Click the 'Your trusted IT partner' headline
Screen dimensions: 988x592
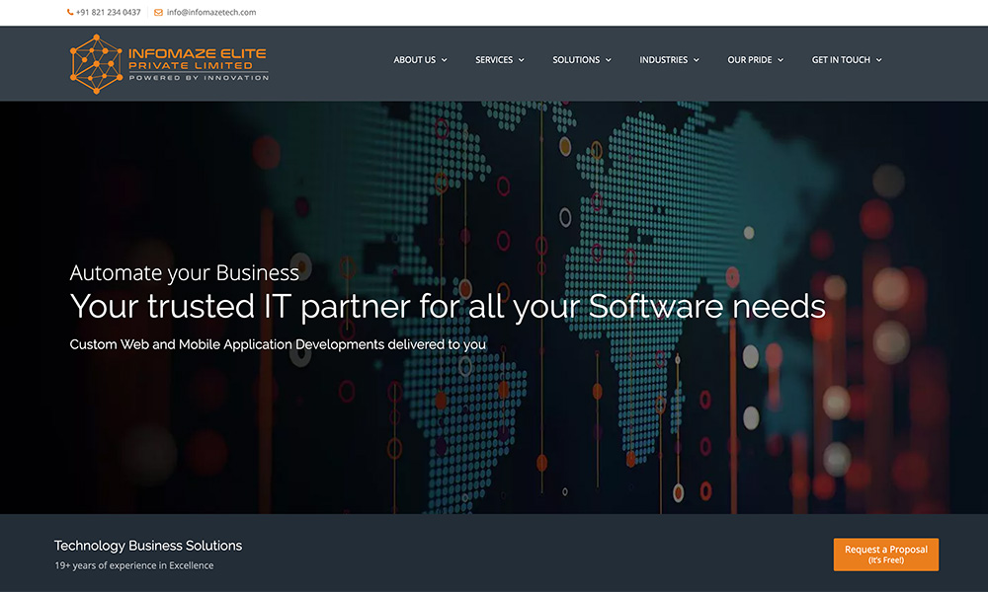click(448, 307)
